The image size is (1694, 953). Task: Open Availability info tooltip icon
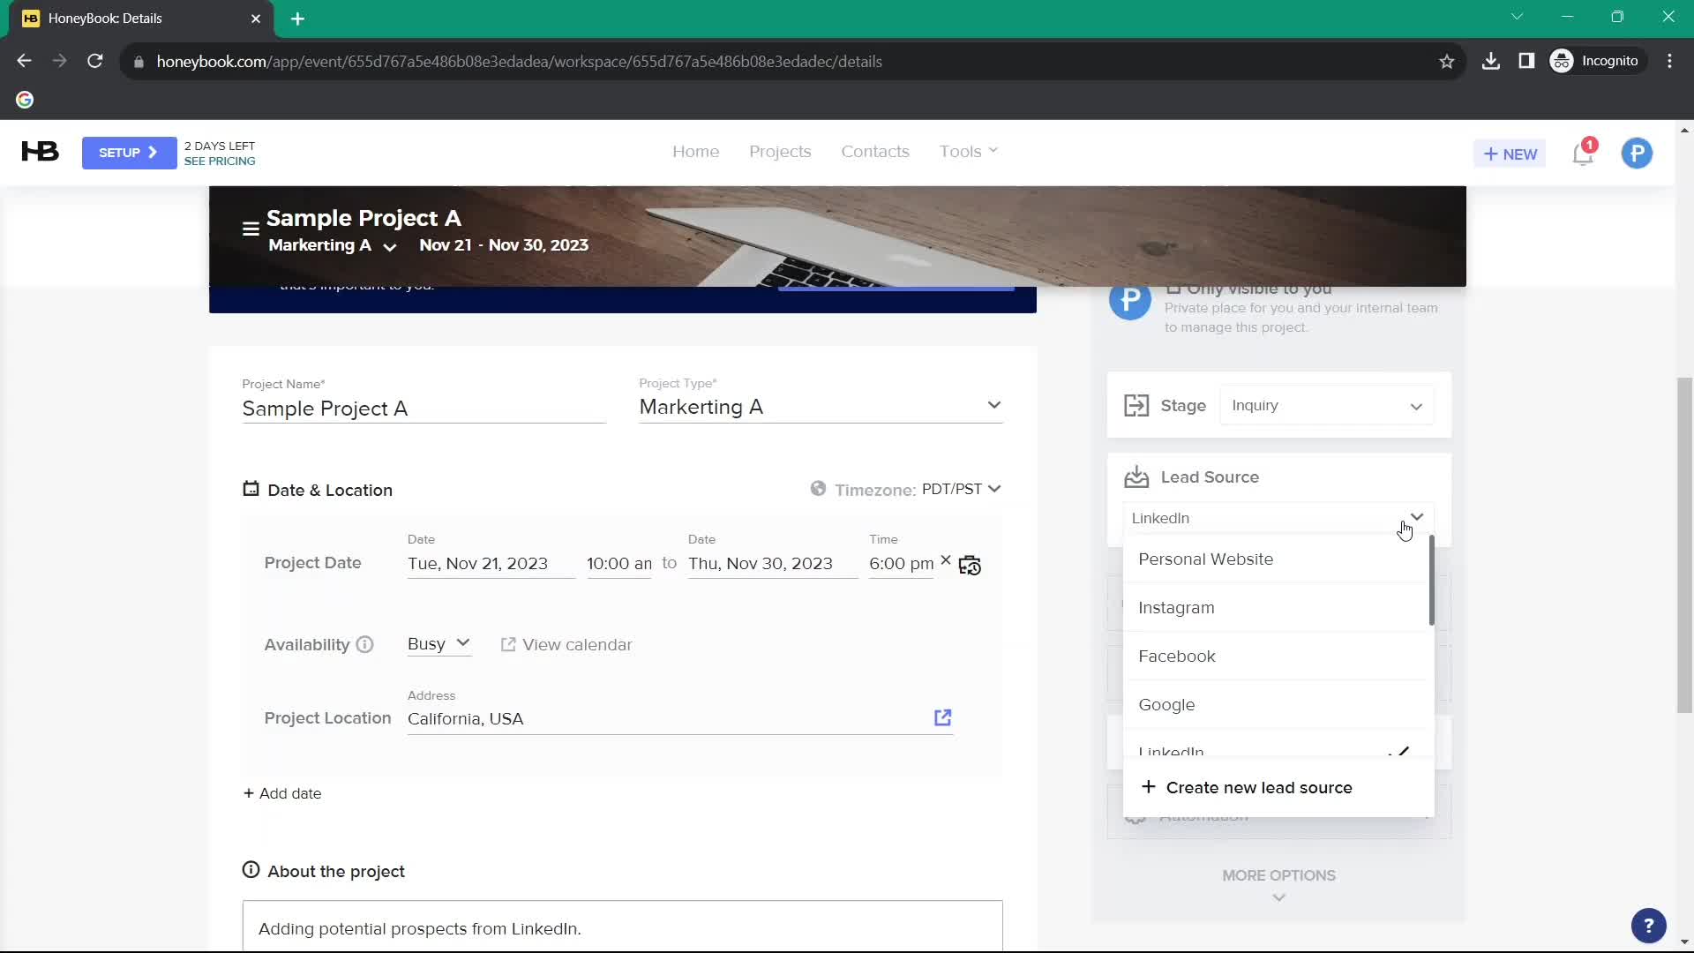point(364,645)
